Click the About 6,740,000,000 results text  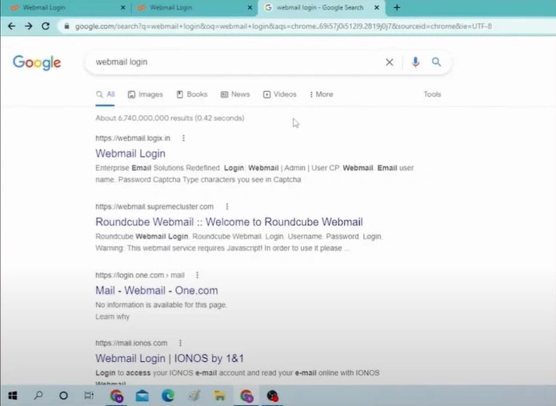click(170, 118)
